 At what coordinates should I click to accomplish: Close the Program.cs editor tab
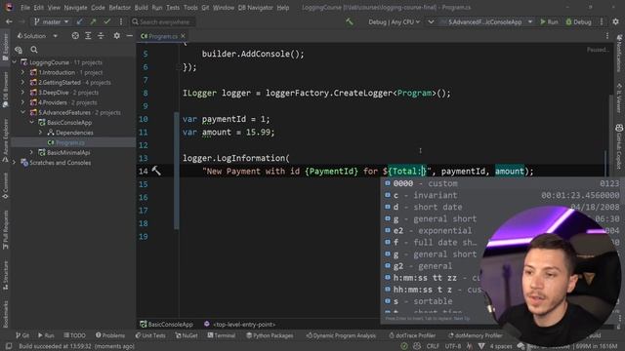click(x=183, y=36)
